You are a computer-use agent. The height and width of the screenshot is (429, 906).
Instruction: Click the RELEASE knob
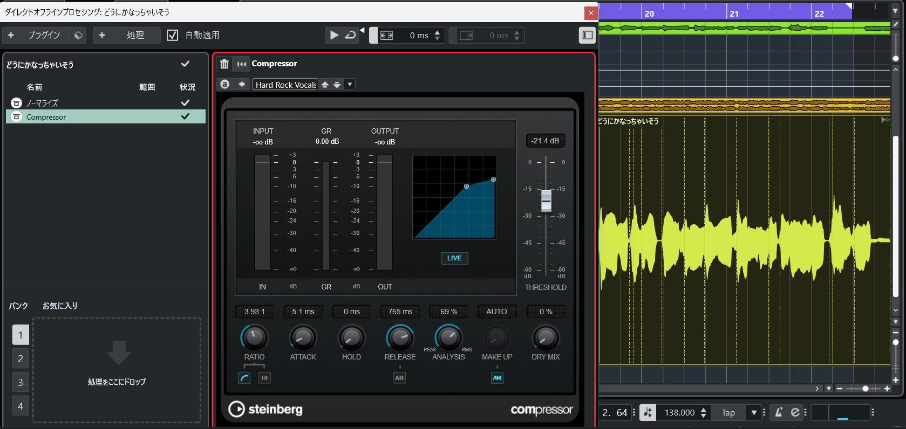click(400, 337)
